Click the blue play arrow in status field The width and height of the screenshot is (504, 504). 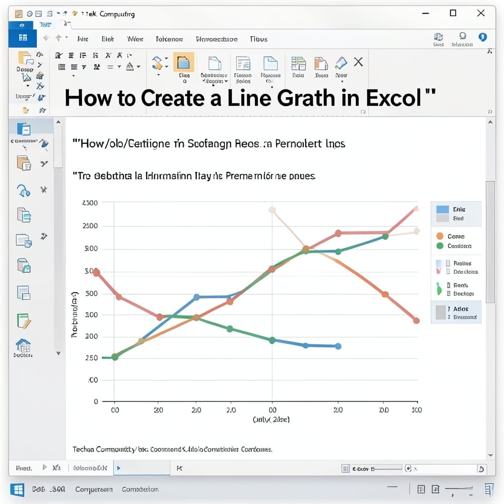[119, 468]
